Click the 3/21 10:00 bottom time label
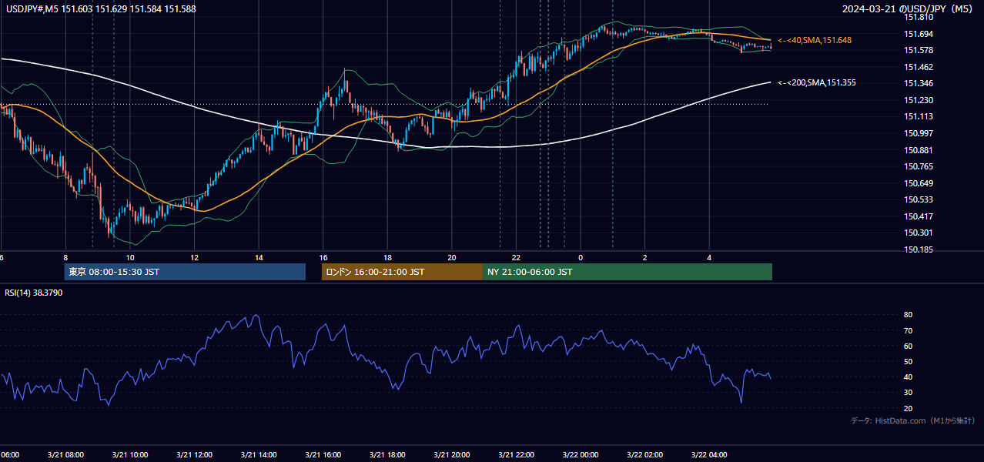This screenshot has height=462, width=984. [129, 455]
